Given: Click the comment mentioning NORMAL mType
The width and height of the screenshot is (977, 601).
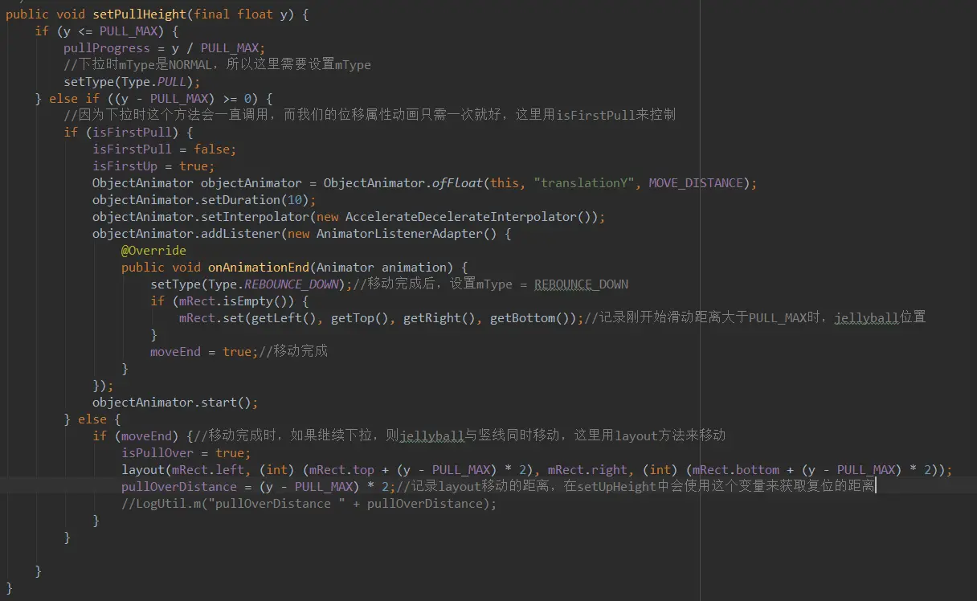Looking at the screenshot, I should (x=218, y=65).
